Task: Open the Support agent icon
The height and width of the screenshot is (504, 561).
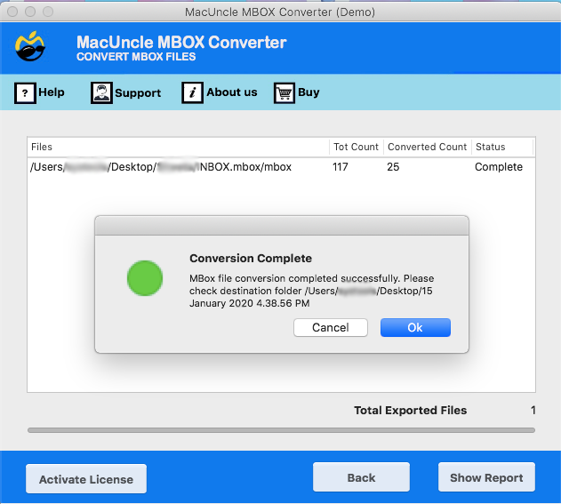Action: pos(101,92)
